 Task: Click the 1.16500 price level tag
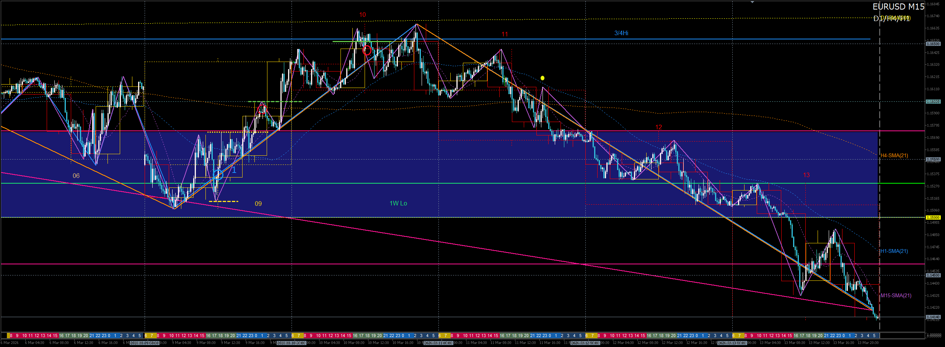tap(933, 44)
